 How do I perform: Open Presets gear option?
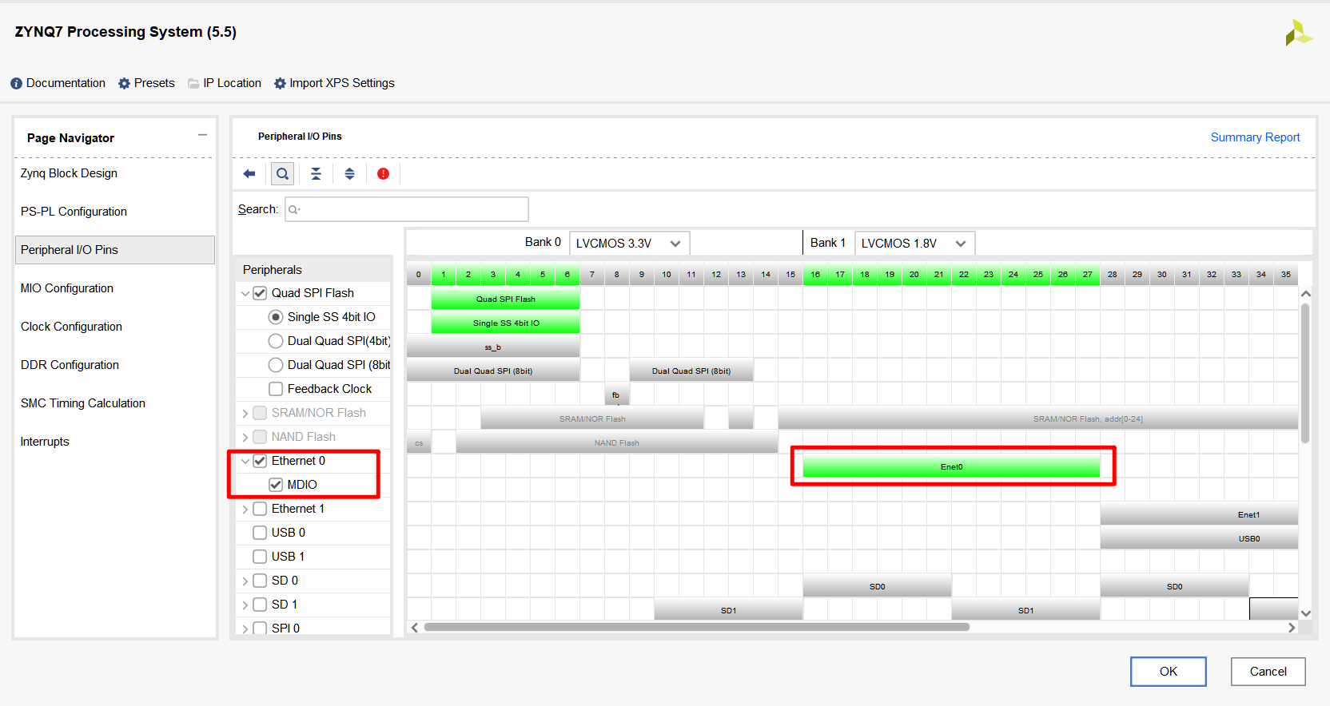coord(146,83)
